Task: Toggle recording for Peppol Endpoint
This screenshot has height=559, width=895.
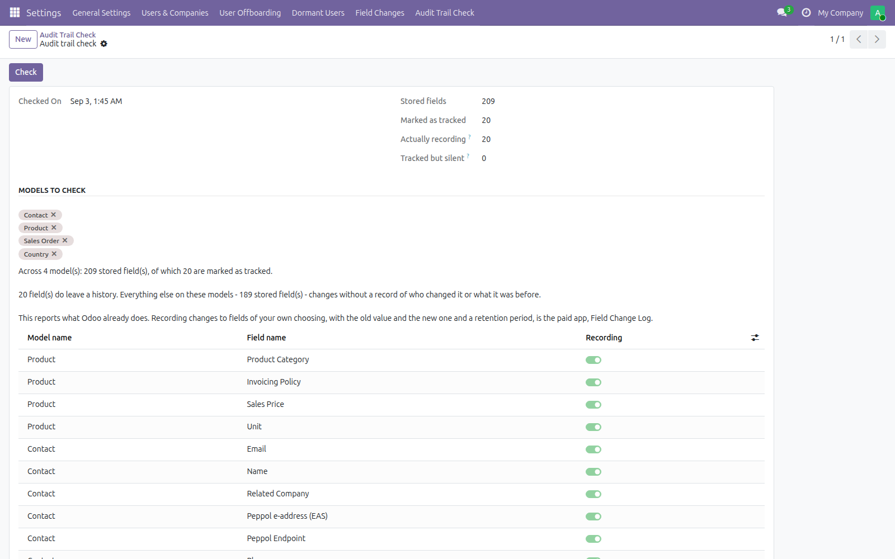Action: tap(593, 539)
